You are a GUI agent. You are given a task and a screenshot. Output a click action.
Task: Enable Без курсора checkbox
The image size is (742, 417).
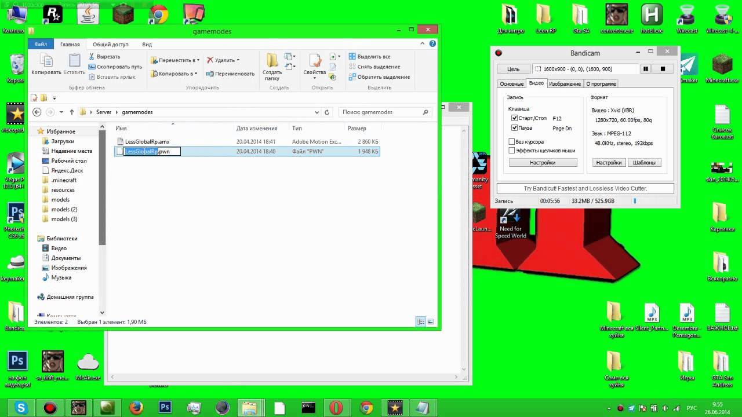pos(512,141)
